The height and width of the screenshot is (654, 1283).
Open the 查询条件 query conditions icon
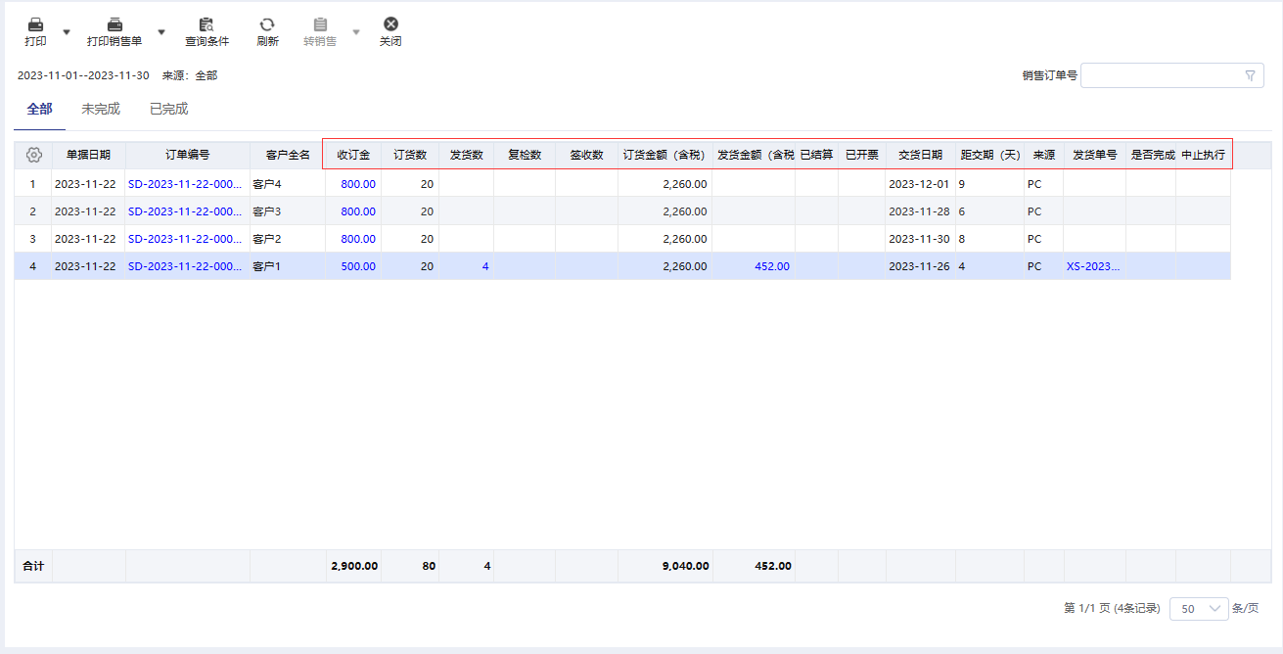(206, 24)
